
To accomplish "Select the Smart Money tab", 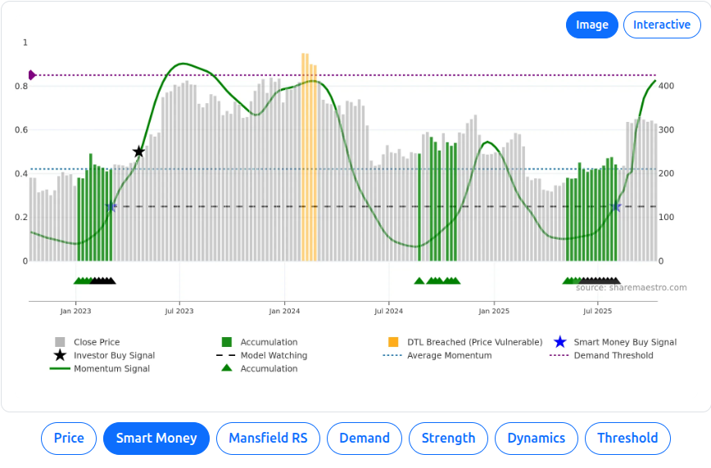I will pyautogui.click(x=156, y=438).
